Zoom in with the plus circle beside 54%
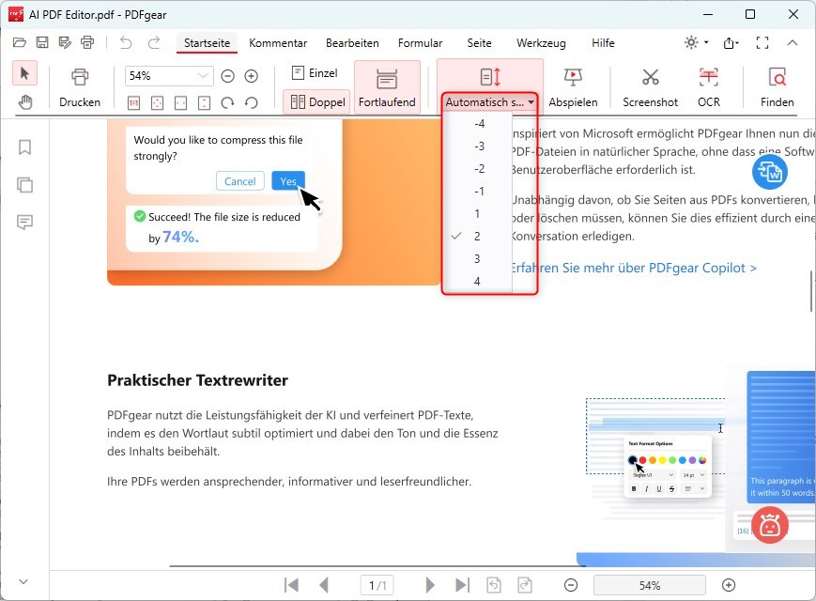 pos(252,76)
